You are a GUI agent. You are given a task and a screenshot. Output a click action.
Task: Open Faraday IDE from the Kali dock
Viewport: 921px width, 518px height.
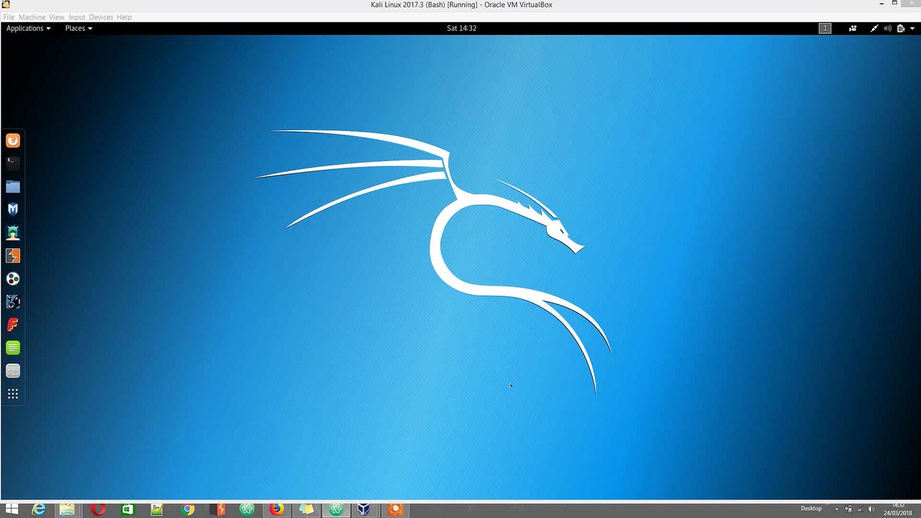(13, 324)
